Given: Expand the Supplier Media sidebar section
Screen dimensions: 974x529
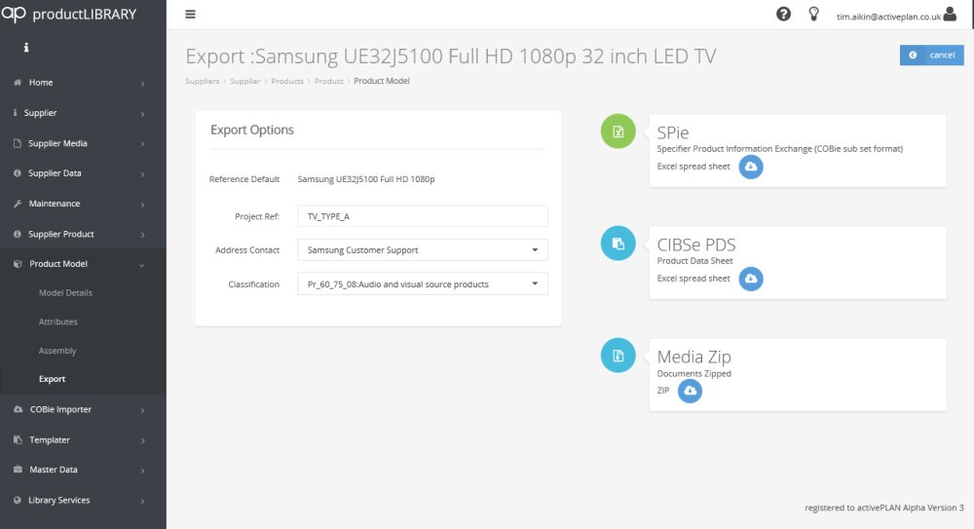Looking at the screenshot, I should (x=83, y=143).
